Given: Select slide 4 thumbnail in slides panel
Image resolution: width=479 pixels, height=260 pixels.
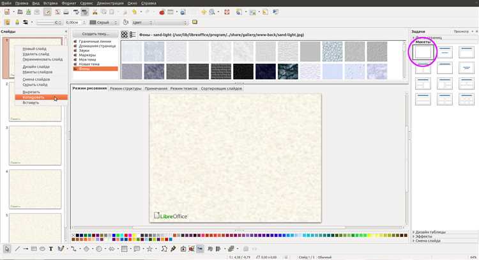Looking at the screenshot, I should 35,189.
